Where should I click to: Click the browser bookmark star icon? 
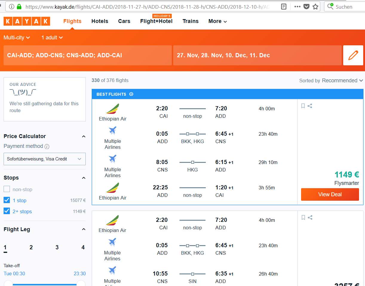click(315, 7)
